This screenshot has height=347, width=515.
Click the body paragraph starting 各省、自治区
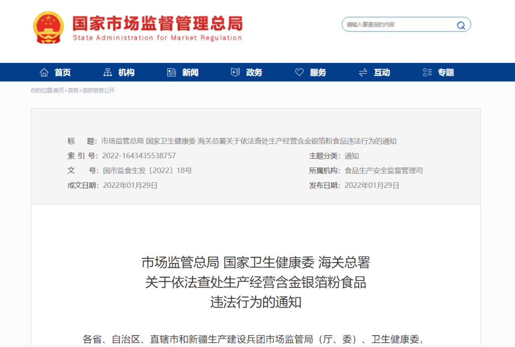point(252,339)
